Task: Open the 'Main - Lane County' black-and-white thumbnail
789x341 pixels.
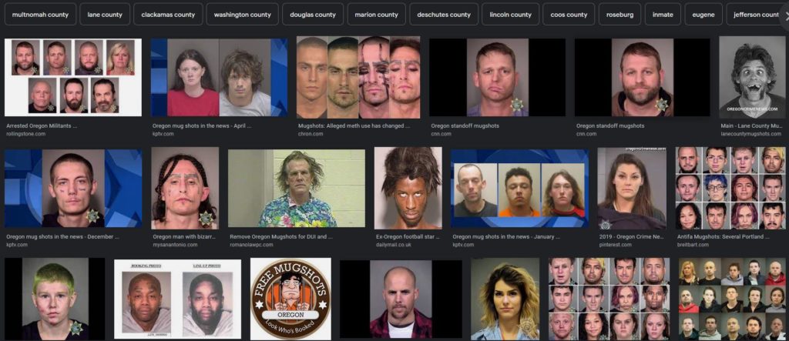Action: (752, 77)
